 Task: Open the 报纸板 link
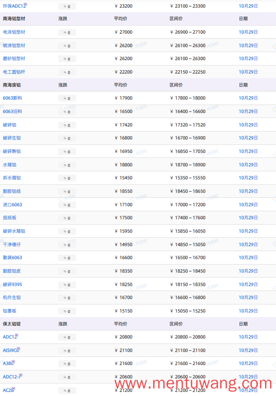(10, 218)
